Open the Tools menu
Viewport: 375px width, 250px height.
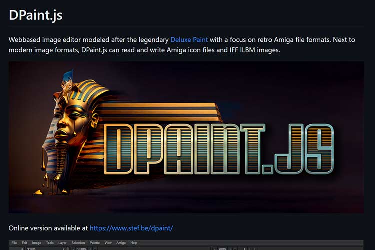click(50, 243)
